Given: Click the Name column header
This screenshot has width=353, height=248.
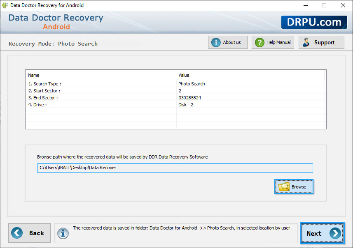Looking at the screenshot, I should coord(101,75).
